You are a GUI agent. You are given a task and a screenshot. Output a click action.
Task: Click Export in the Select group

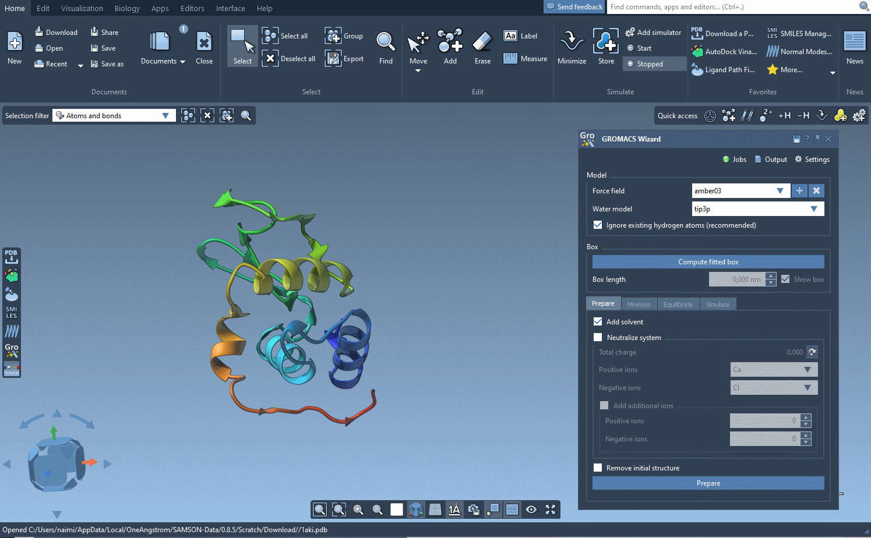tap(344, 59)
